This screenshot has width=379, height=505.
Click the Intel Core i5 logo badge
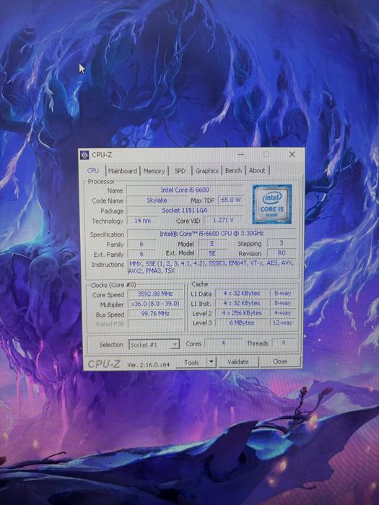pos(272,204)
